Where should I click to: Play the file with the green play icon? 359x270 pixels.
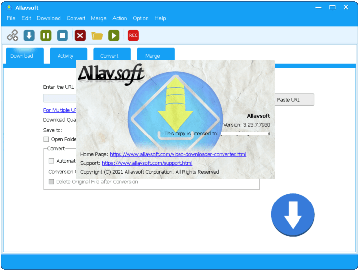pos(114,35)
